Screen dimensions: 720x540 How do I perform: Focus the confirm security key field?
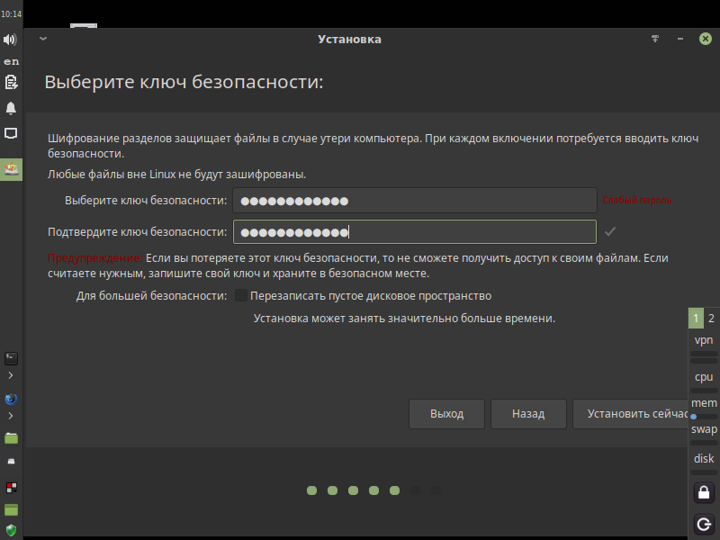pos(415,232)
